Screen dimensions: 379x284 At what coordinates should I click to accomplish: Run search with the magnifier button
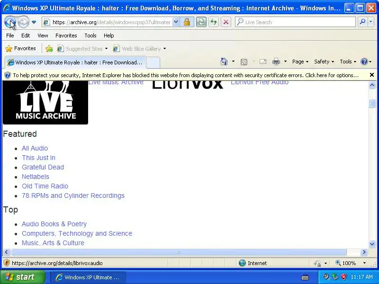[362, 22]
